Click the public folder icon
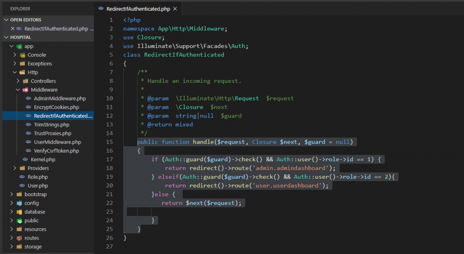Screen dimensions: 464x254 (x=19, y=220)
